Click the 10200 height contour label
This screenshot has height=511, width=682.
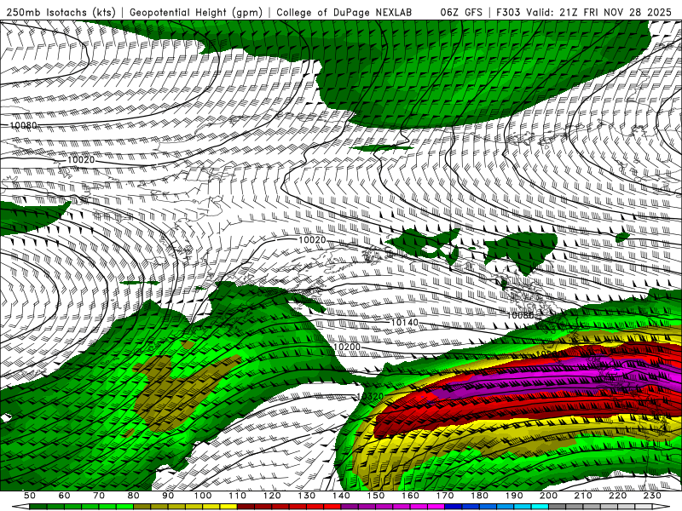click(x=347, y=347)
